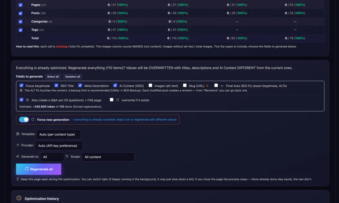Click the refresh icon beside Force new generation
This screenshot has width=339, height=203.
(x=33, y=119)
